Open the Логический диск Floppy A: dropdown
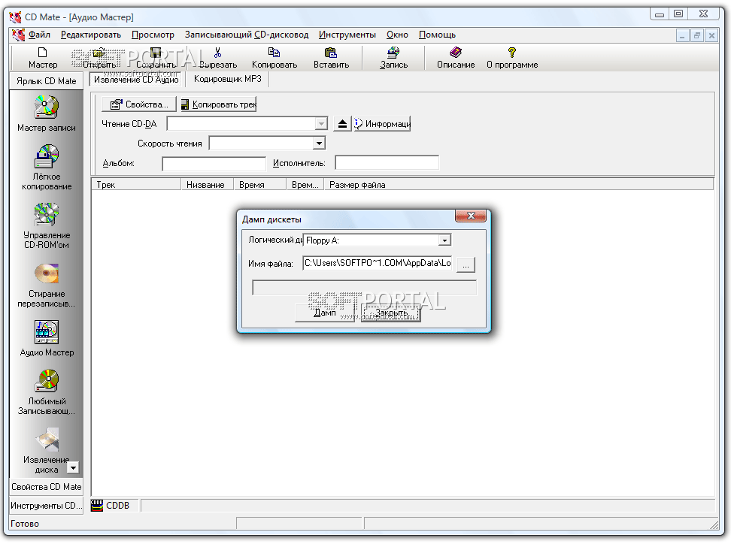Screen dimensions: 731x544 (x=444, y=240)
